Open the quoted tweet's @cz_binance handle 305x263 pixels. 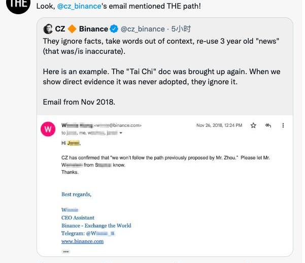[143, 29]
